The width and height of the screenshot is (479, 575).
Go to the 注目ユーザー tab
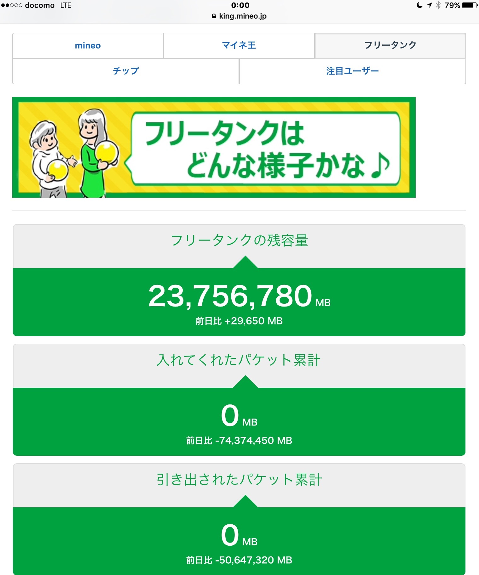(x=352, y=71)
